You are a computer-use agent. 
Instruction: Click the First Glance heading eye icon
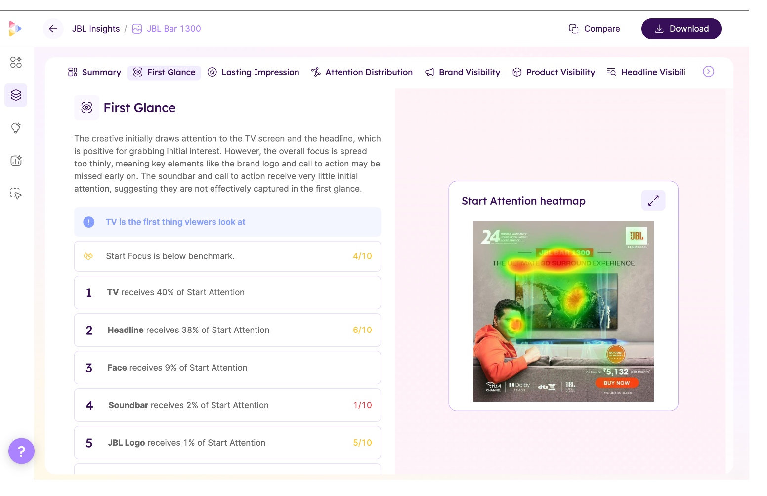(87, 107)
